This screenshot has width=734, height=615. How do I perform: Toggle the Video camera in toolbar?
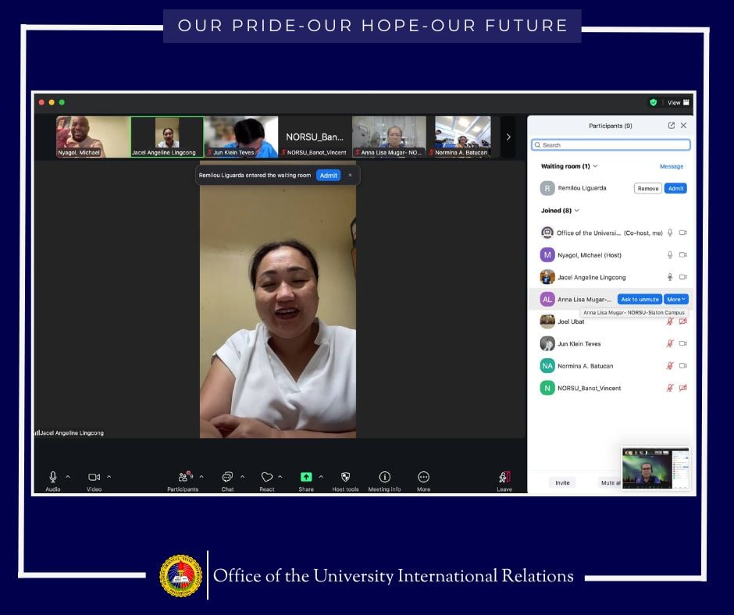coord(94,477)
